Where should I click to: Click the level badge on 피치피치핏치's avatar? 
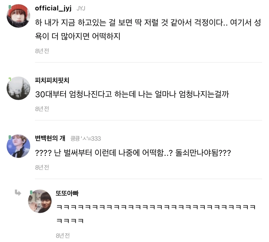(10, 79)
